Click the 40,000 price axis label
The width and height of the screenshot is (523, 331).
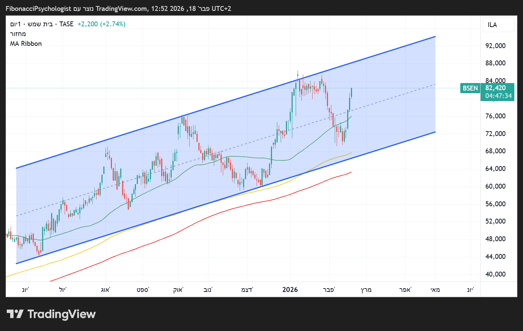point(495,274)
